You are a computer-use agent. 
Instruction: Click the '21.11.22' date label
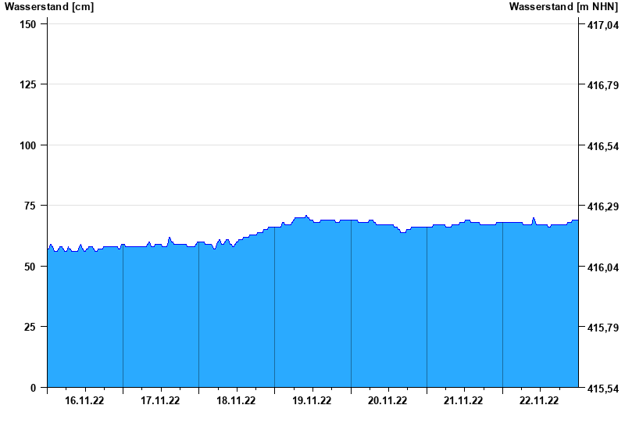[463, 400]
